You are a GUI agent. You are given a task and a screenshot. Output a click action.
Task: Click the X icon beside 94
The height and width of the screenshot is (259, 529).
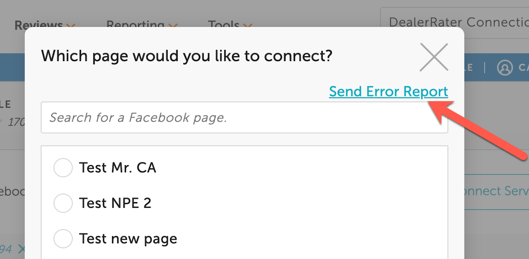pos(21,249)
